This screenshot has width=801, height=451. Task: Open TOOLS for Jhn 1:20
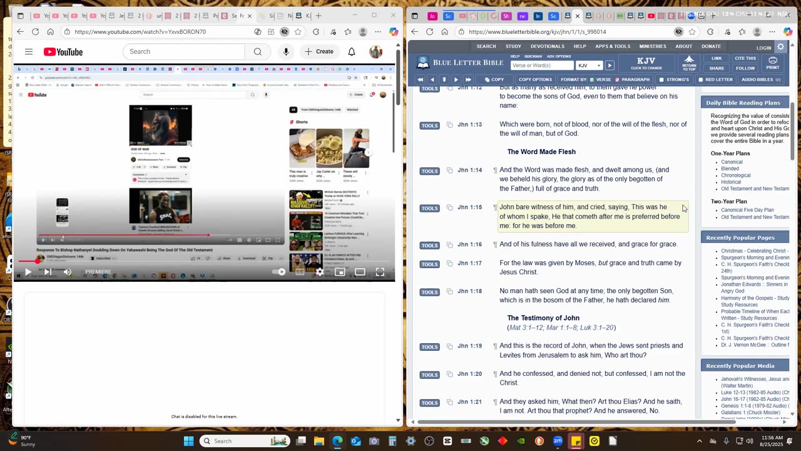coord(429,375)
